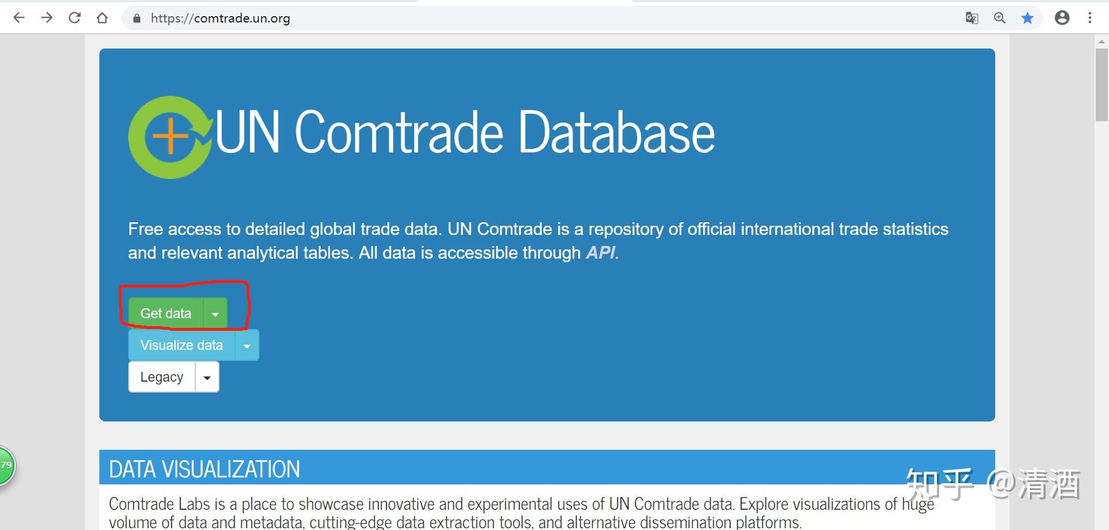1109x530 pixels.
Task: Expand the Get data dropdown arrow
Action: click(215, 313)
